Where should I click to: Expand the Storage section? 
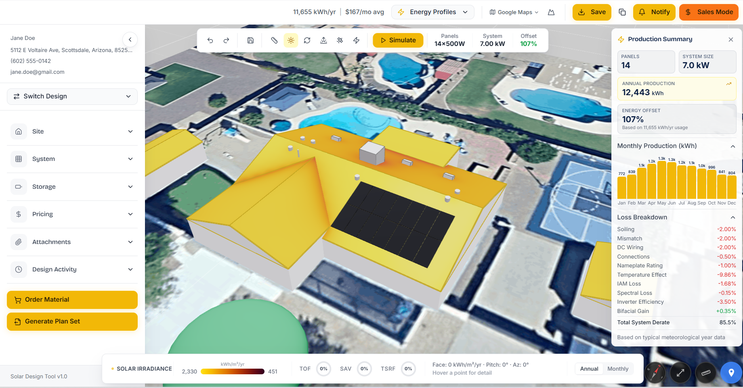pos(72,187)
